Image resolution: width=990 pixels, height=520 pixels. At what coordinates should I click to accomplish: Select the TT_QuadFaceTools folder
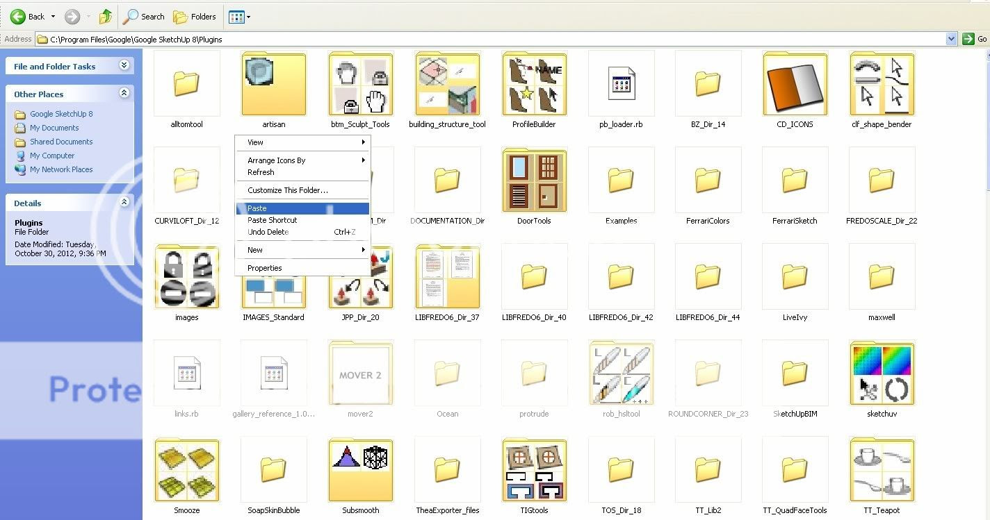pos(795,469)
